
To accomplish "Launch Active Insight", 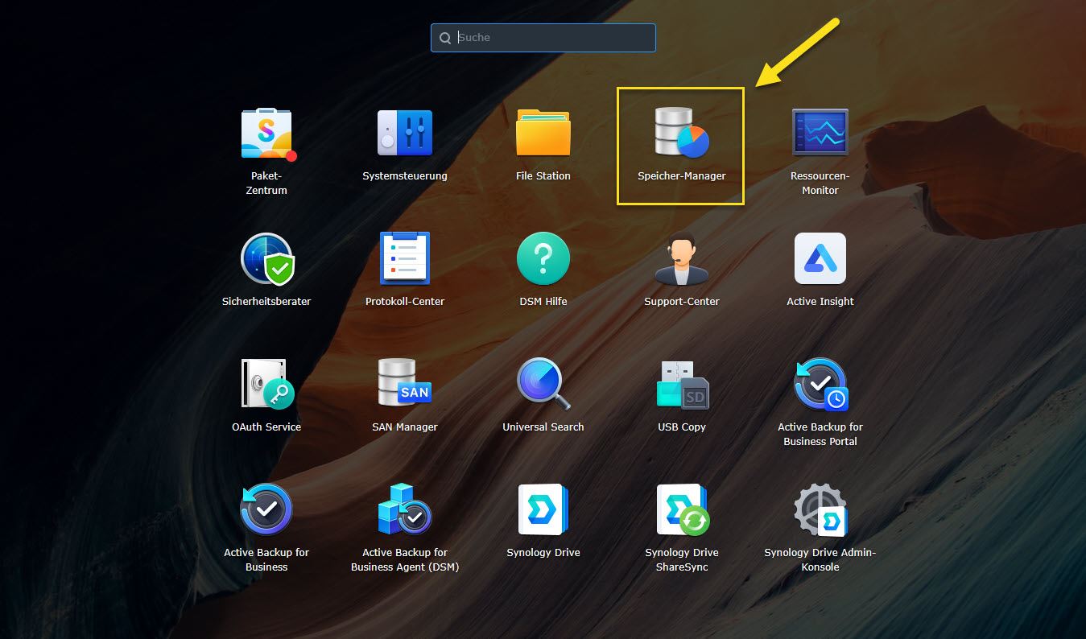I will pos(820,259).
